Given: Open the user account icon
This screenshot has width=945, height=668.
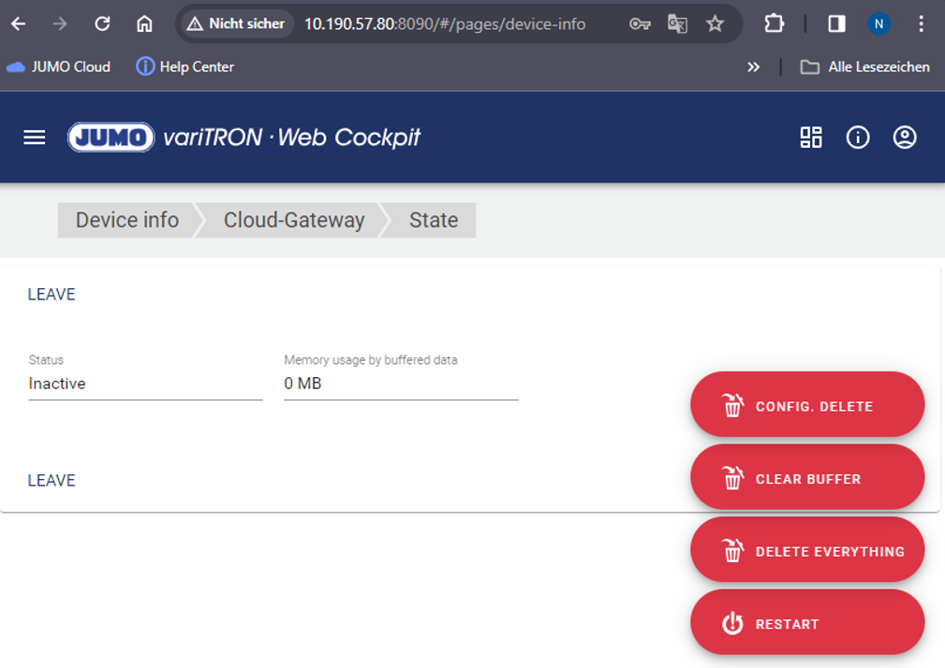Looking at the screenshot, I should [x=905, y=138].
